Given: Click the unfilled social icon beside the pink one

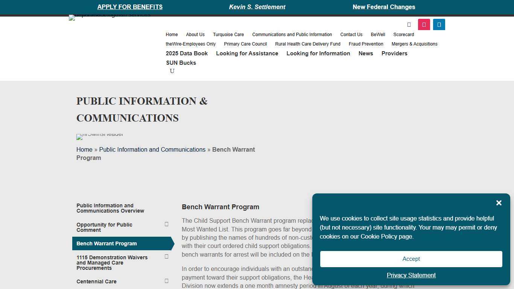Looking at the screenshot, I should (x=409, y=24).
